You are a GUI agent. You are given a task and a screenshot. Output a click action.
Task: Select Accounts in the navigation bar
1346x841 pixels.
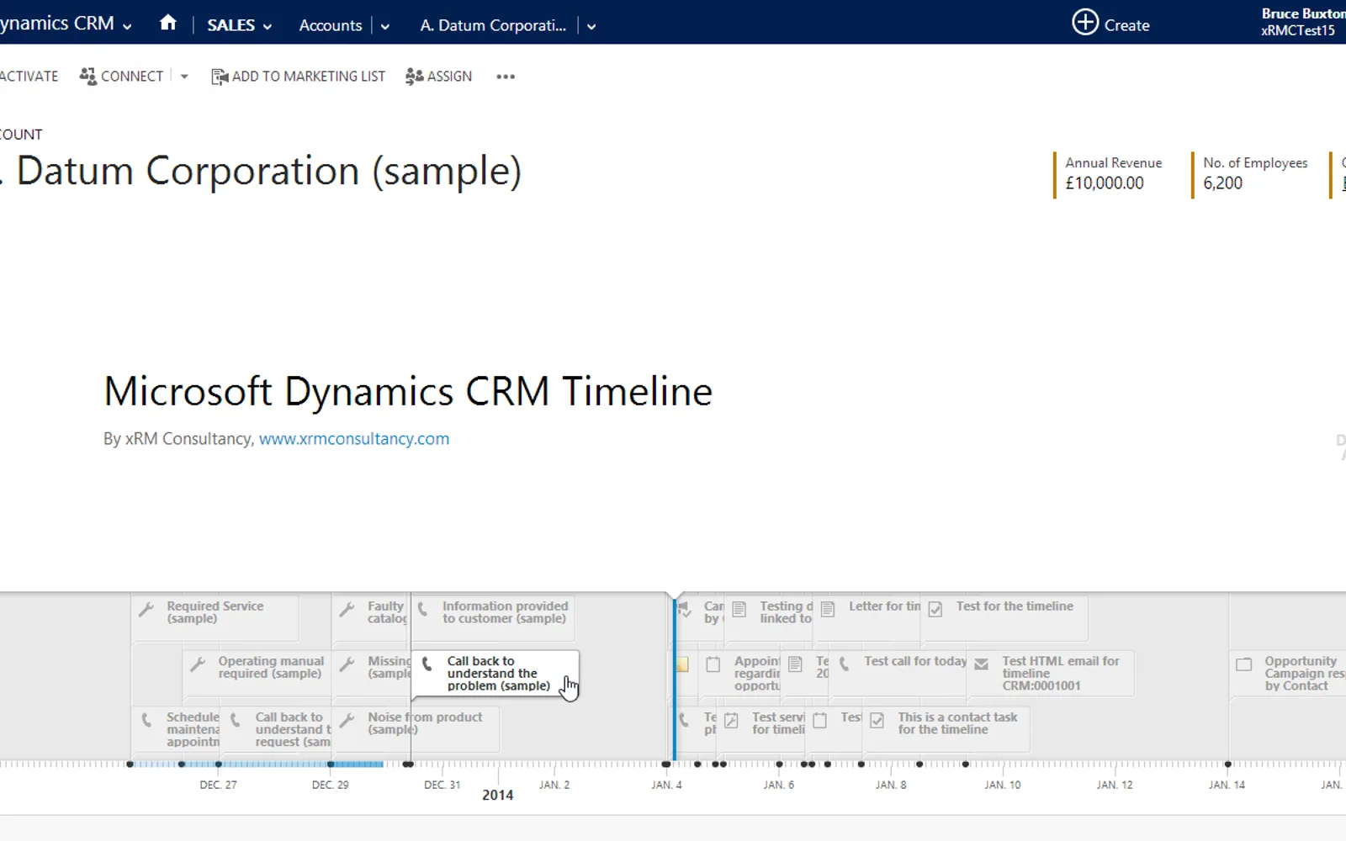coord(331,25)
